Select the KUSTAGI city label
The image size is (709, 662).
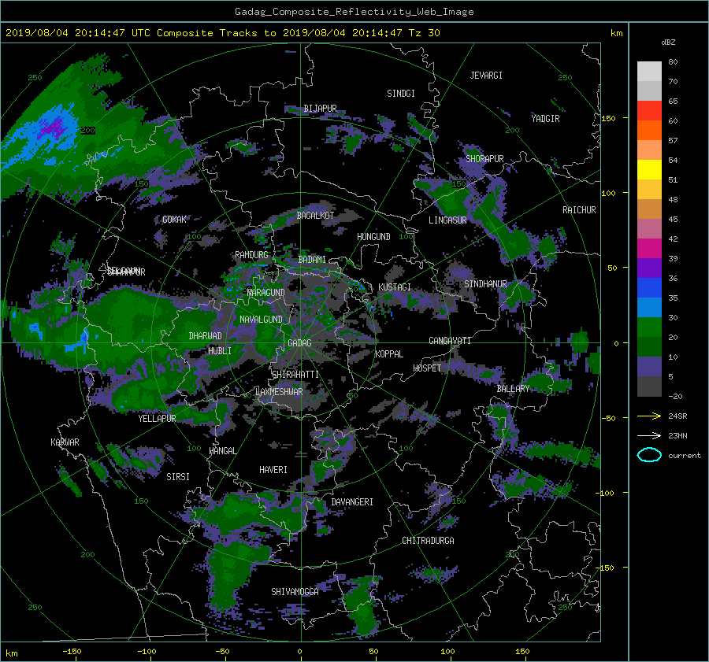pos(395,287)
